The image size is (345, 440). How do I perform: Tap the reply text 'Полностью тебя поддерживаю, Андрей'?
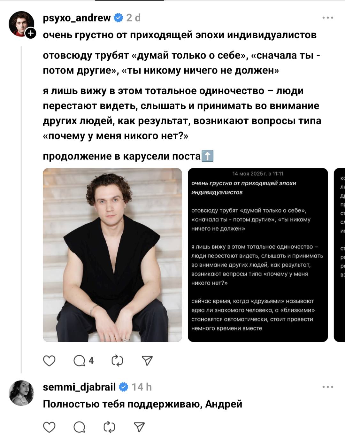tap(142, 404)
